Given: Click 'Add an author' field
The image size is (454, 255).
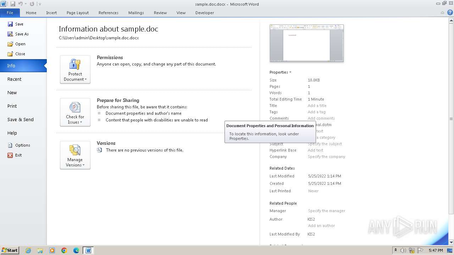Looking at the screenshot, I should [321, 226].
